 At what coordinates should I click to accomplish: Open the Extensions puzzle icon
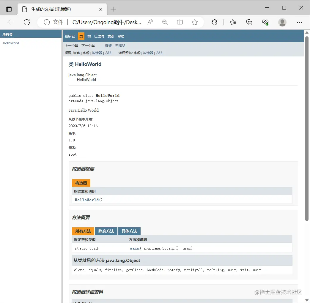(x=215, y=22)
